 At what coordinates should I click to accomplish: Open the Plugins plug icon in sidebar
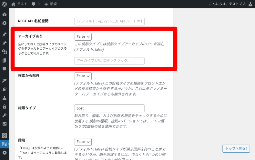click(5, 89)
